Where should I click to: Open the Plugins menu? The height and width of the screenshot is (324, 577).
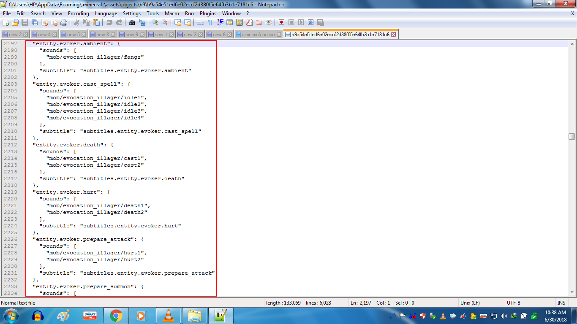tap(208, 13)
